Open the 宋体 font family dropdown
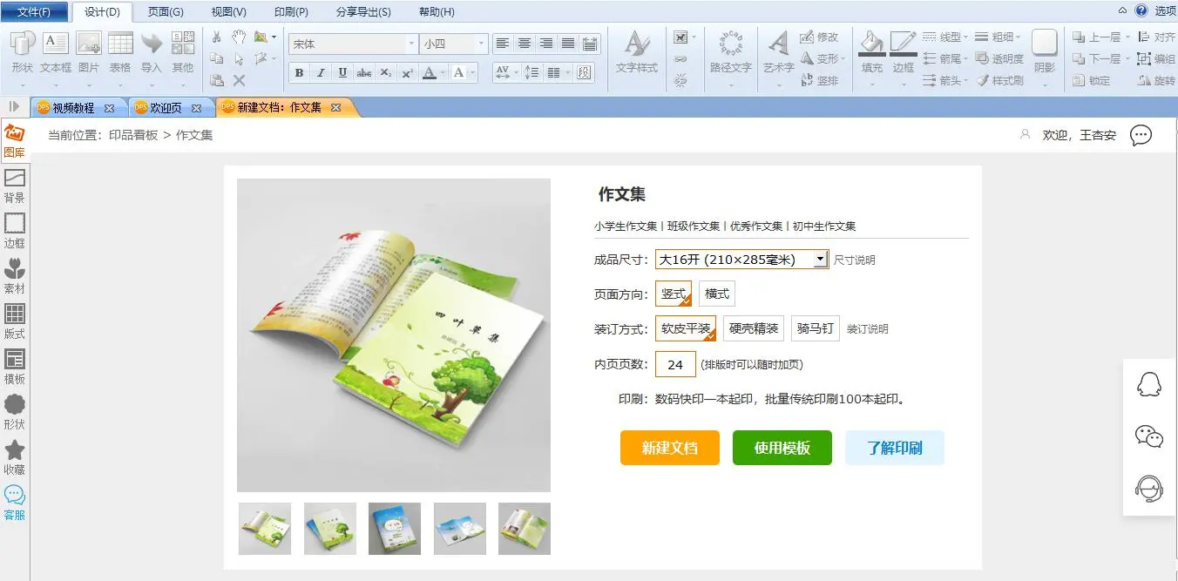1178x581 pixels. 412,44
